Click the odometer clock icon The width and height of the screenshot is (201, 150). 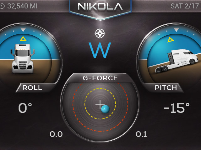click(x=2, y=6)
